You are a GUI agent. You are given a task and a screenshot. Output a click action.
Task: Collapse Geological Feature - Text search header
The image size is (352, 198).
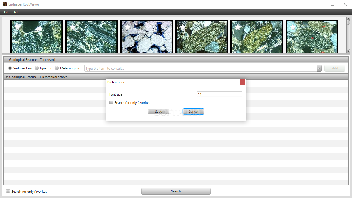click(x=176, y=60)
